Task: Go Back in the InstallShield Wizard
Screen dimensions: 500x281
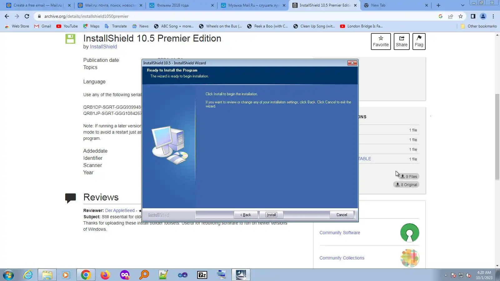Action: pos(246,215)
